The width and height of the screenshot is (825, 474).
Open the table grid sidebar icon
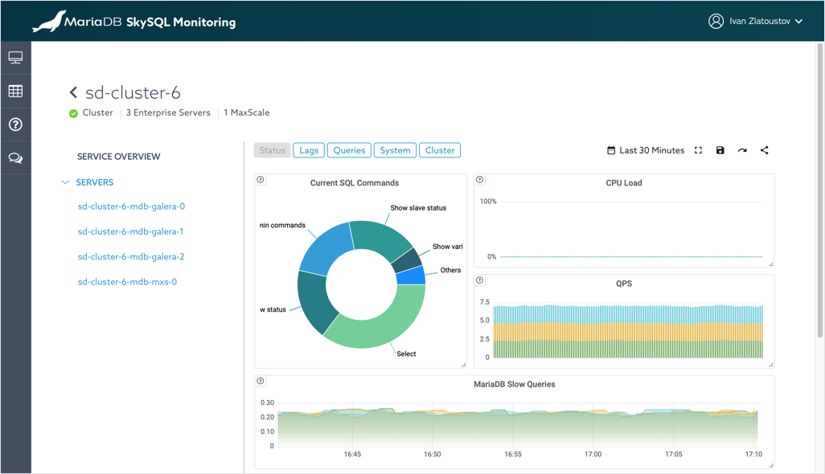(x=15, y=92)
